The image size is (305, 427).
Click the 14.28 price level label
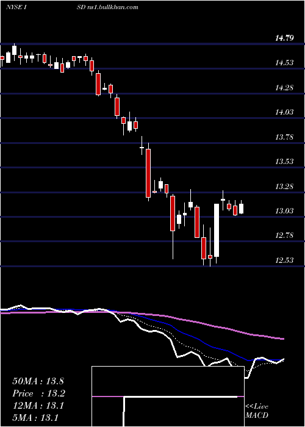click(284, 88)
